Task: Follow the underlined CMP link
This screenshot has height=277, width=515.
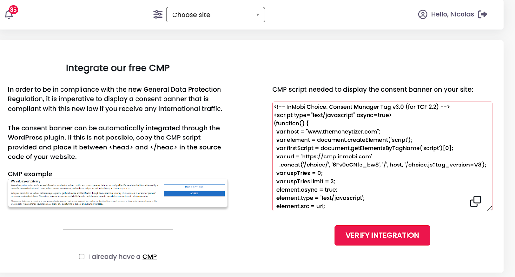Action: pyautogui.click(x=149, y=257)
